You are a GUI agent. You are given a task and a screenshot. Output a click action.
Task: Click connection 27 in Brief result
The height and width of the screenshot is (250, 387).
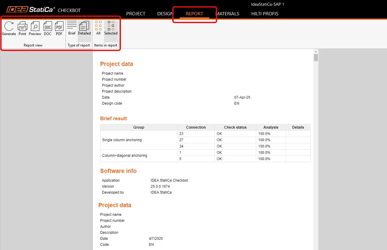click(196, 140)
